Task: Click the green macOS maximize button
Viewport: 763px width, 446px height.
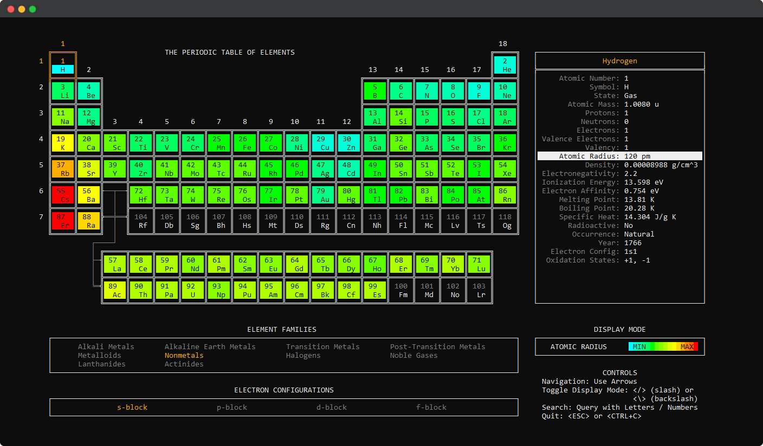Action: pyautogui.click(x=33, y=9)
